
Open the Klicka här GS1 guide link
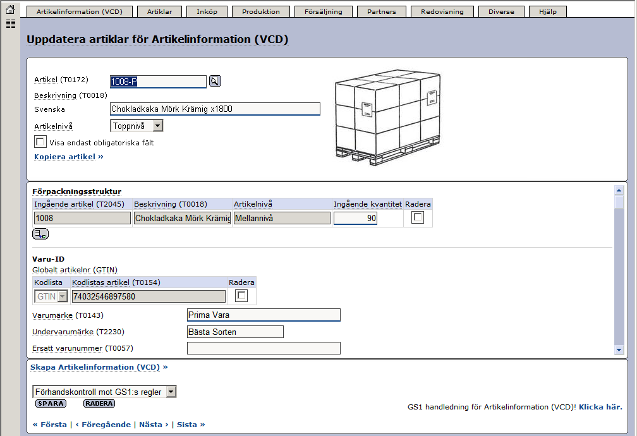(x=600, y=407)
